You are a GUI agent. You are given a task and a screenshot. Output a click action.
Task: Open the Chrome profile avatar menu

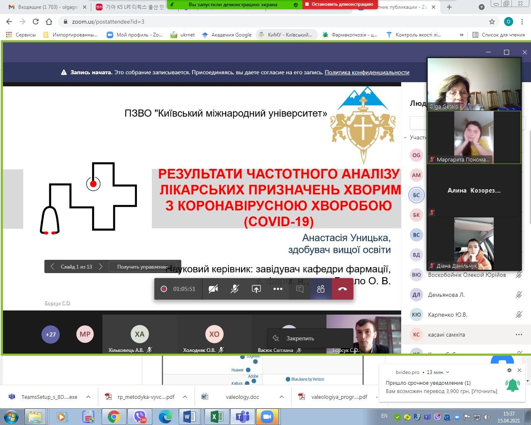[509, 22]
